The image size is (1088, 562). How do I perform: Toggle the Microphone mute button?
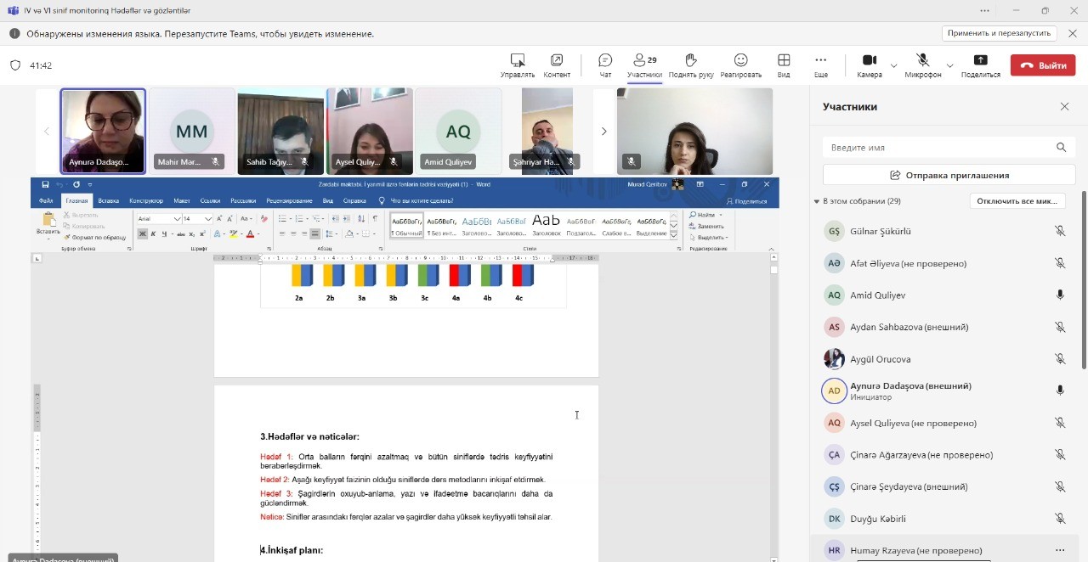click(x=922, y=60)
